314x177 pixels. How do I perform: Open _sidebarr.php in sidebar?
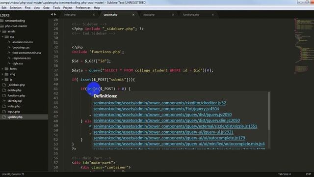16,85
